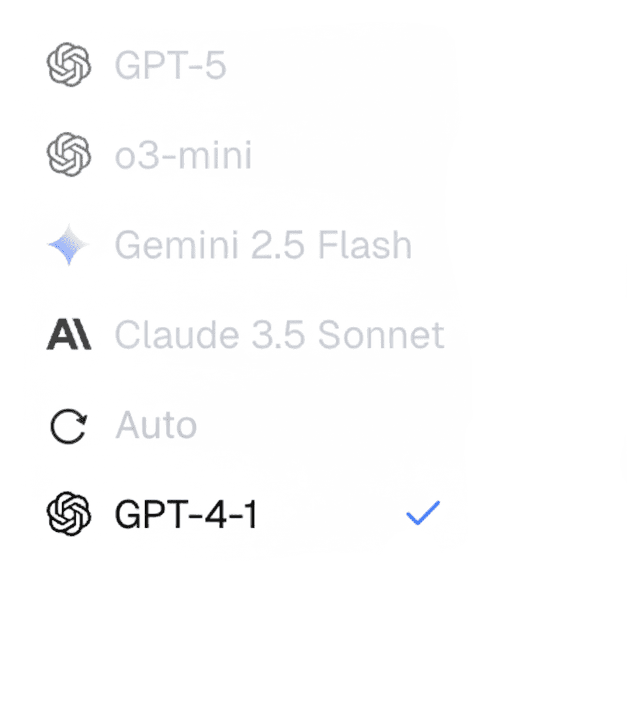This screenshot has width=627, height=710.
Task: Pick the Claude 3.5 Sonnet option
Action: click(x=280, y=335)
